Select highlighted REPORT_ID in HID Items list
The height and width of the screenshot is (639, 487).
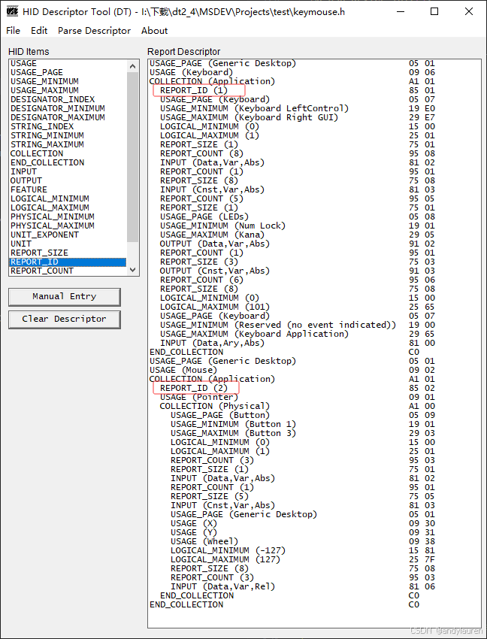[67, 262]
